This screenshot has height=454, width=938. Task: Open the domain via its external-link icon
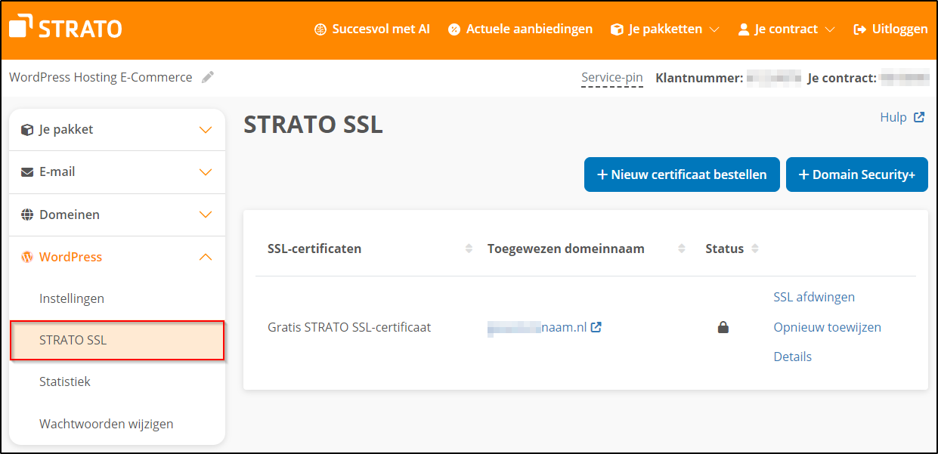(596, 326)
